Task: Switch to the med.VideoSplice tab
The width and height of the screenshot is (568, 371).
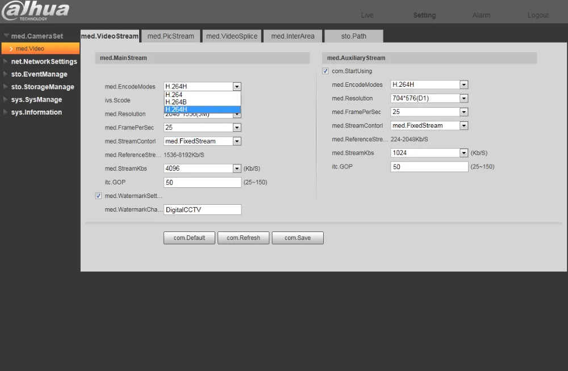Action: click(232, 36)
